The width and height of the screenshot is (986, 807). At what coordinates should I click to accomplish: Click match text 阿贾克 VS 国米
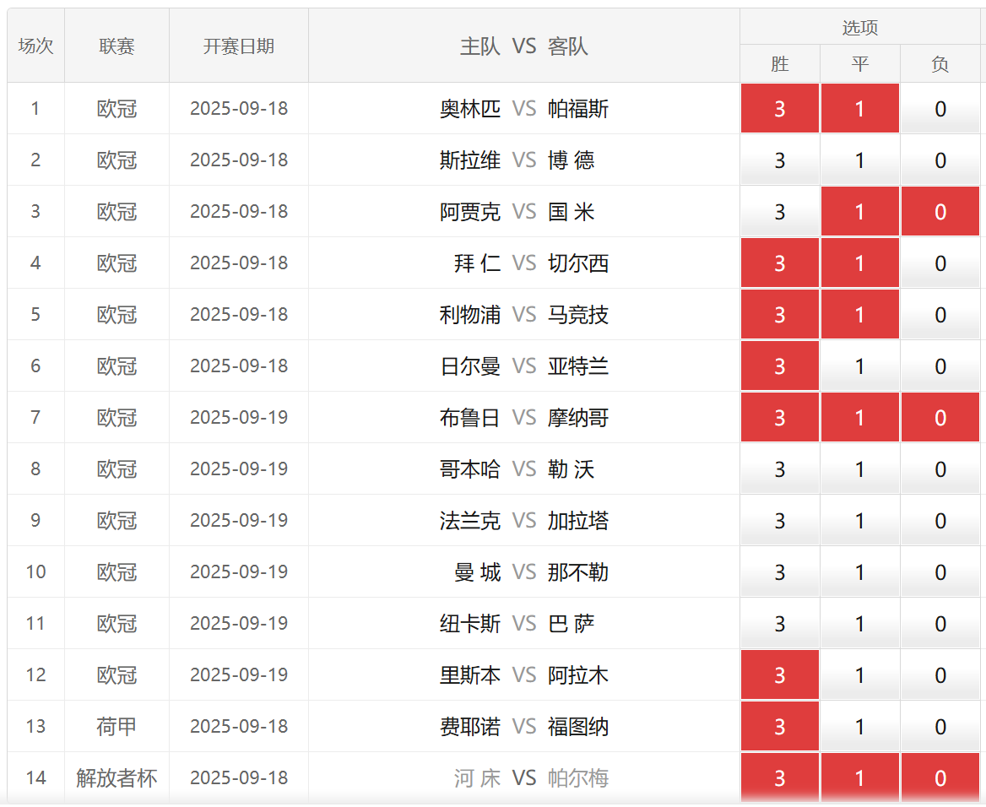(x=517, y=212)
